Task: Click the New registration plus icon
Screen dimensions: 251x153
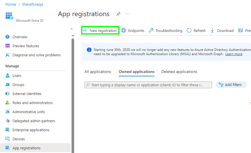Action: pos(85,31)
